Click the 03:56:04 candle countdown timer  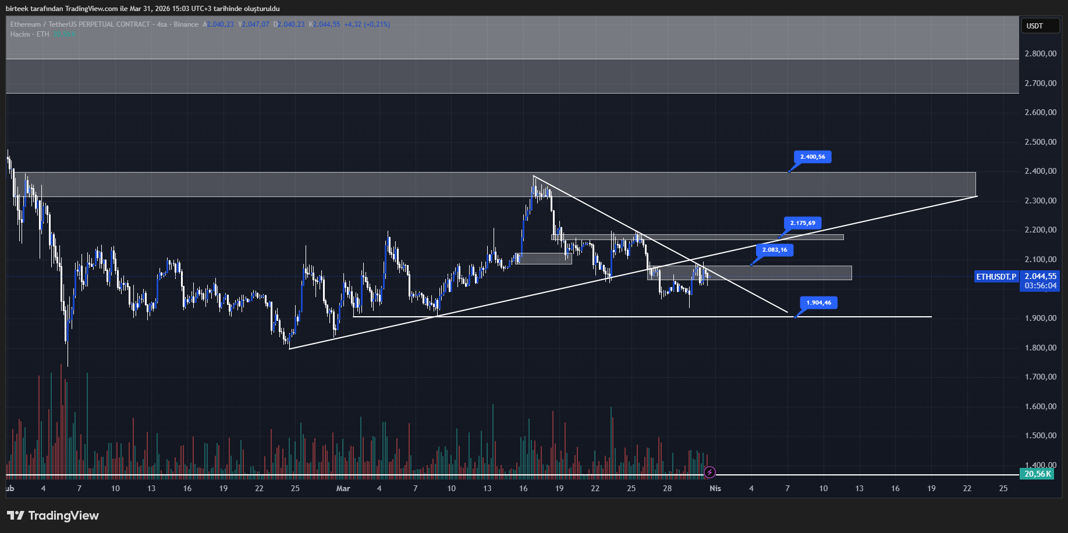point(1040,286)
